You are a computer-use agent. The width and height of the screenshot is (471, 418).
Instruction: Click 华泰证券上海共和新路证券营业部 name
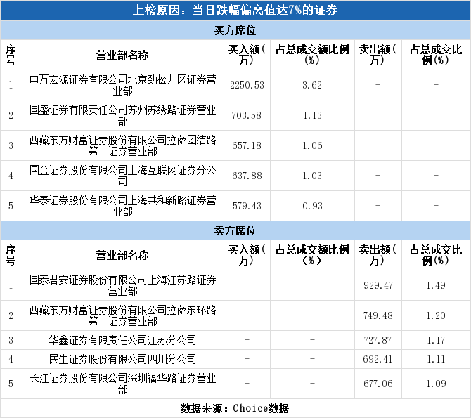tap(122, 206)
